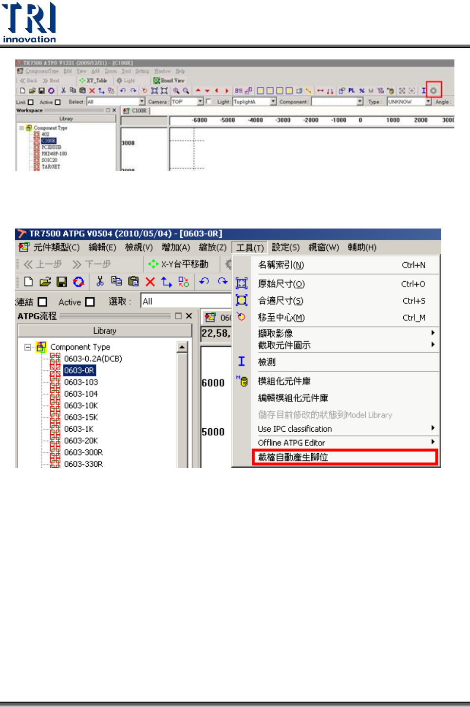This screenshot has width=470, height=707.
Task: Click the XY_Table button in upper window
Action: pyautogui.click(x=93, y=80)
